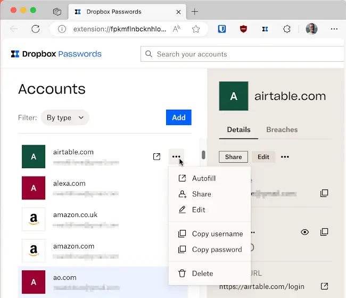Click Share button in details panel
Viewport: 346px width, 298px height.
[x=234, y=157]
